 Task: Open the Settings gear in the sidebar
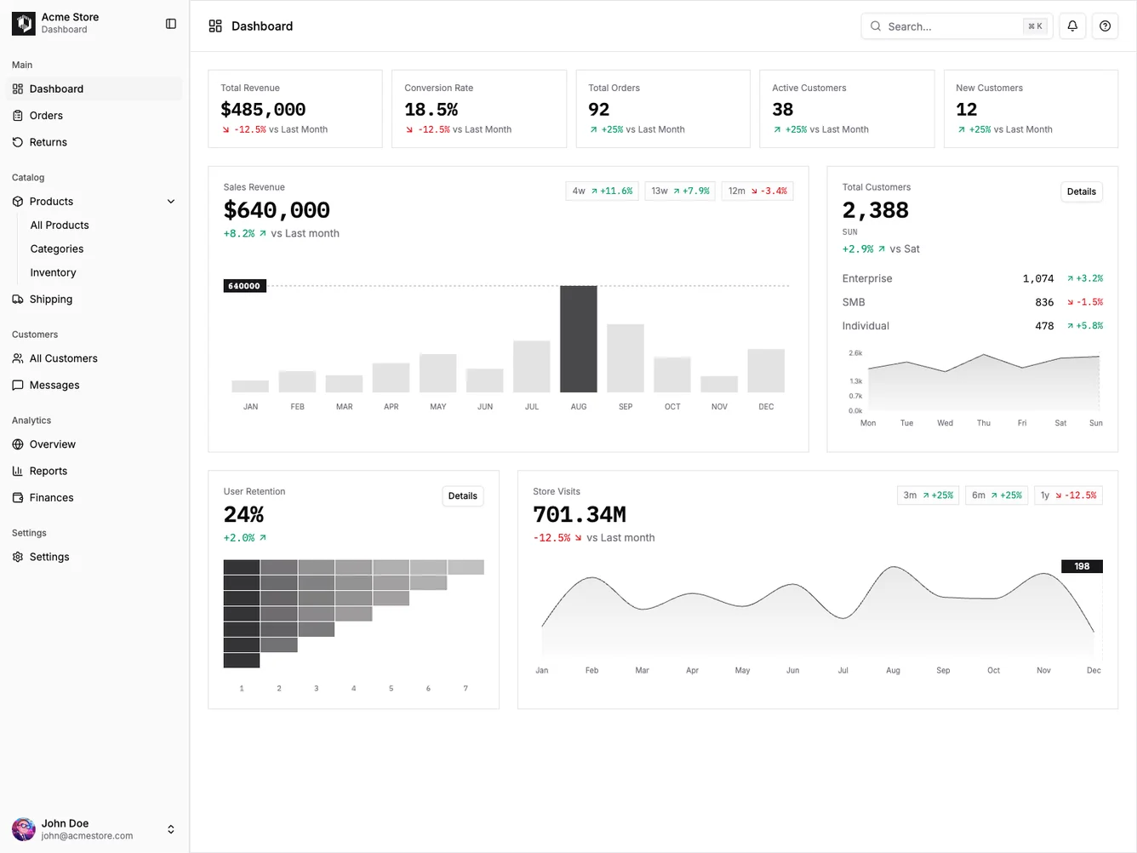pos(18,557)
